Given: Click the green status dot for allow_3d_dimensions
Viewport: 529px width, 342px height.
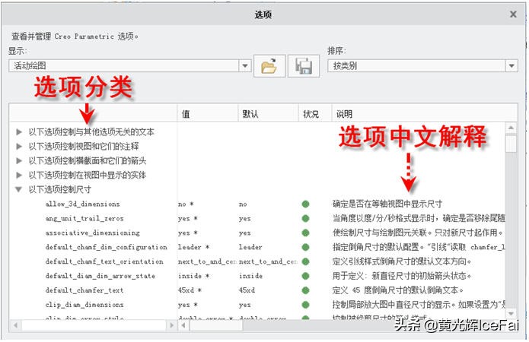Looking at the screenshot, I should (x=306, y=204).
